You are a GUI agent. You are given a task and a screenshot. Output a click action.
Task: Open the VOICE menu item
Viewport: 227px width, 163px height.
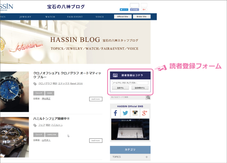click(x=100, y=17)
